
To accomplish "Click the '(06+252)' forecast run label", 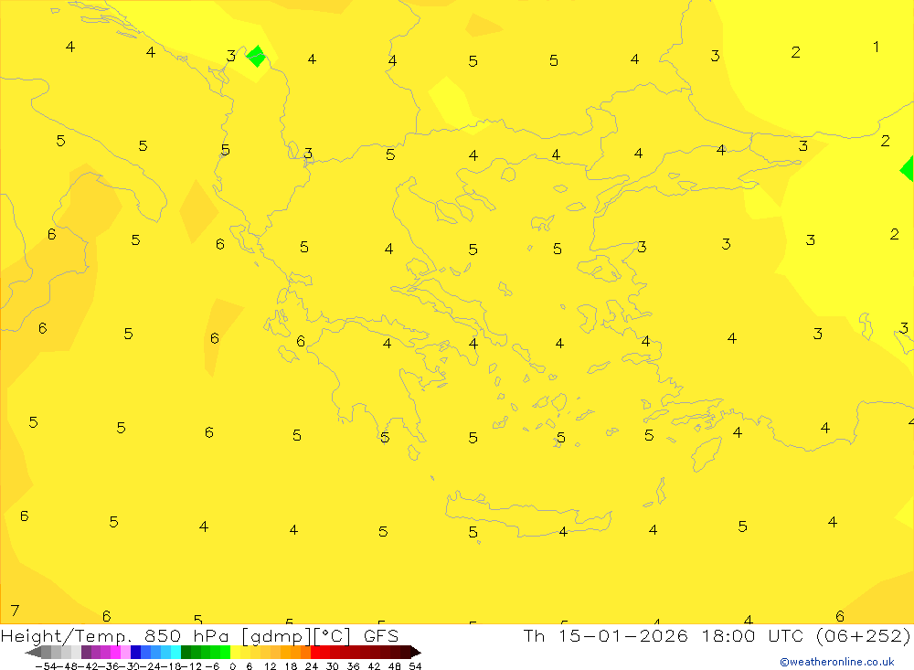I will (864, 635).
